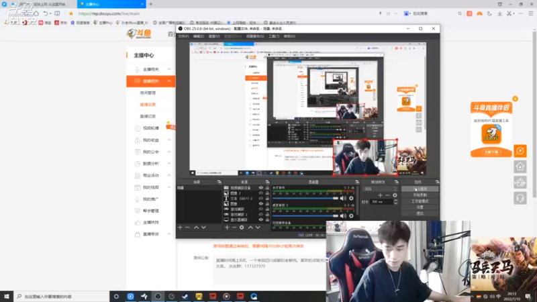This screenshot has height=302, width=537.
Task: Click 开始录制 to start recording
Action: 420,195
